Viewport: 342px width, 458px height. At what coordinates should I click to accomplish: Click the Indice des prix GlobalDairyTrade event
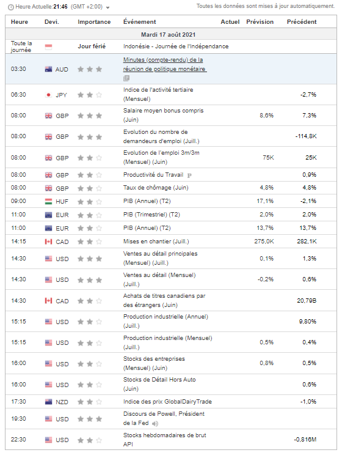(167, 402)
